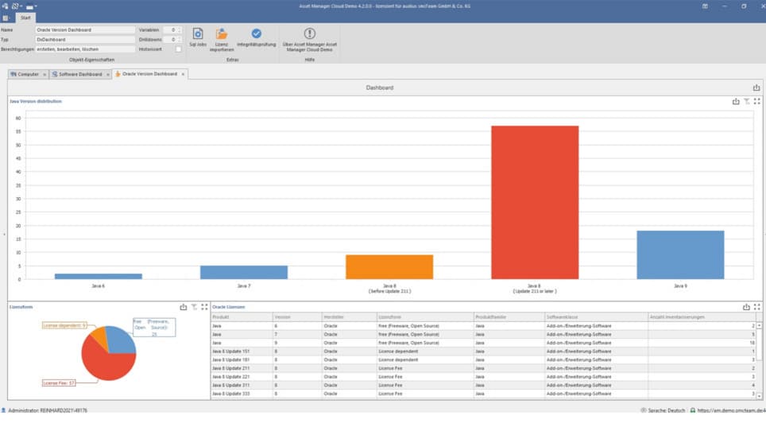Export the Oracle Lizenzen table
This screenshot has height=431, width=766.
pyautogui.click(x=746, y=307)
